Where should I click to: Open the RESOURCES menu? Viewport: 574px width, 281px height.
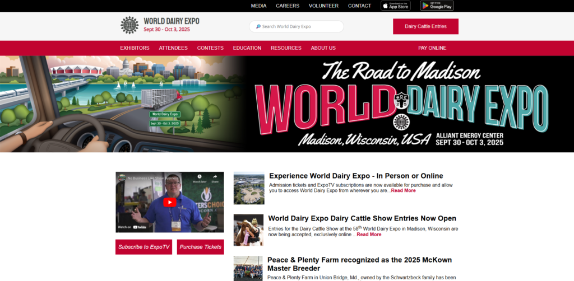pyautogui.click(x=286, y=48)
